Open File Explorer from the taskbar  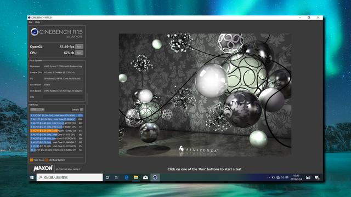pyautogui.click(x=136, y=177)
